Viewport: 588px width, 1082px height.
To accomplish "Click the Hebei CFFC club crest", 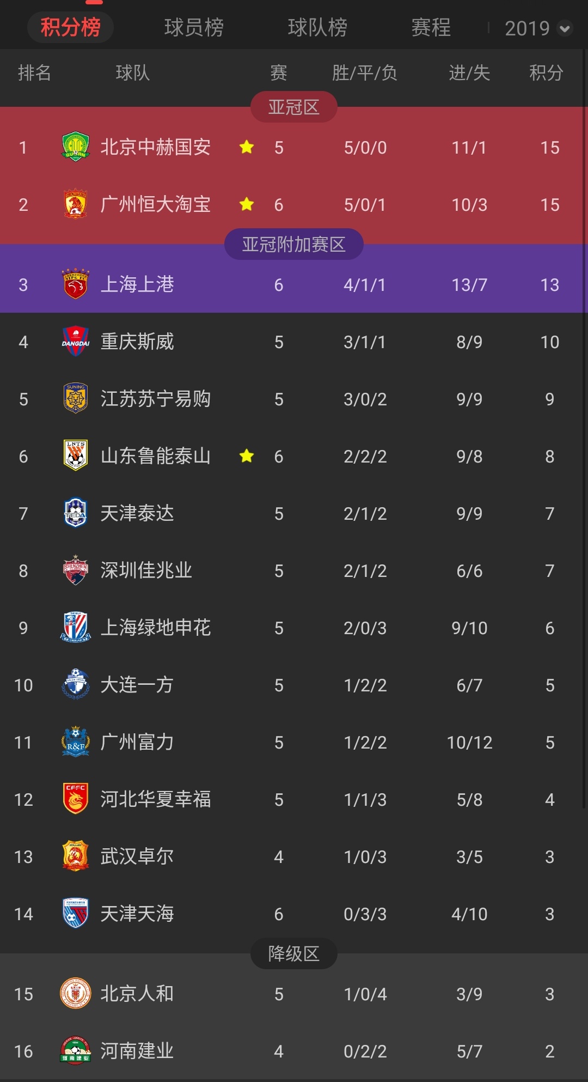I will (75, 799).
